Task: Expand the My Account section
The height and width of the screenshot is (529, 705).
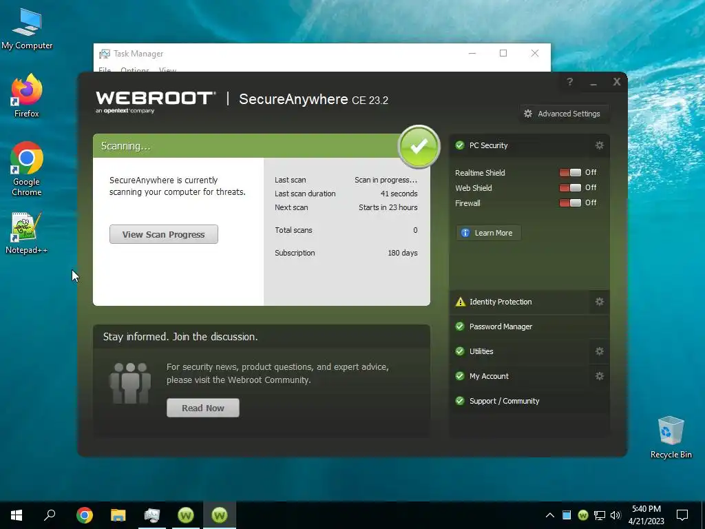Action: (x=519, y=376)
